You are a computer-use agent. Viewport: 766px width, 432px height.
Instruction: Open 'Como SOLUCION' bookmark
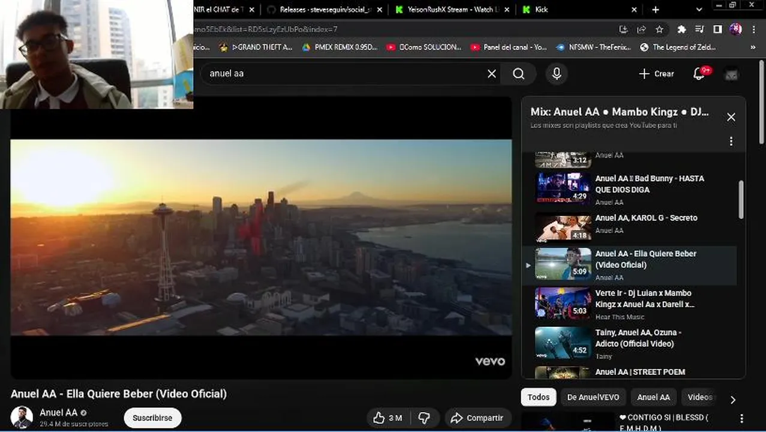coord(423,47)
